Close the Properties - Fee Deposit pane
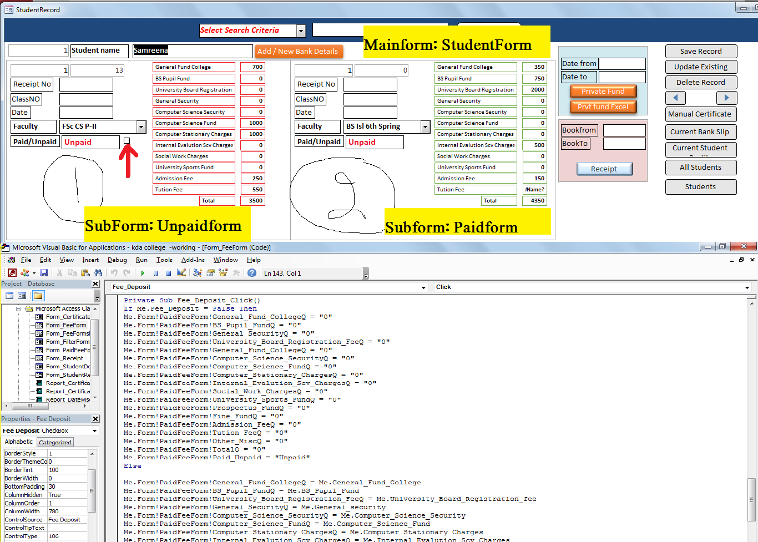758x542 pixels. (x=95, y=419)
